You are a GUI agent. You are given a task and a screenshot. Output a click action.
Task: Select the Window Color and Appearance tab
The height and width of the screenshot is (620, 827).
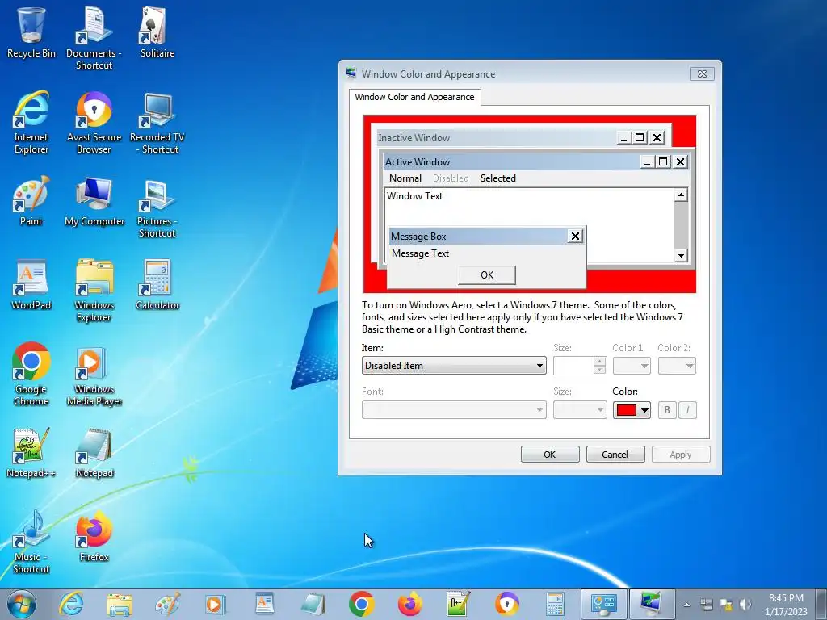414,97
